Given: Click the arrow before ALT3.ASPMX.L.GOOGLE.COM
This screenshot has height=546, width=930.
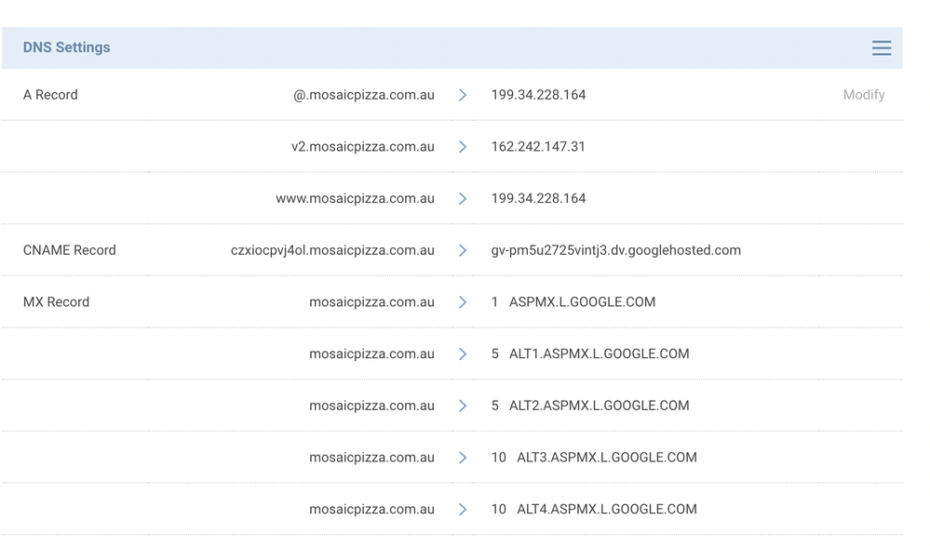Looking at the screenshot, I should [x=463, y=458].
